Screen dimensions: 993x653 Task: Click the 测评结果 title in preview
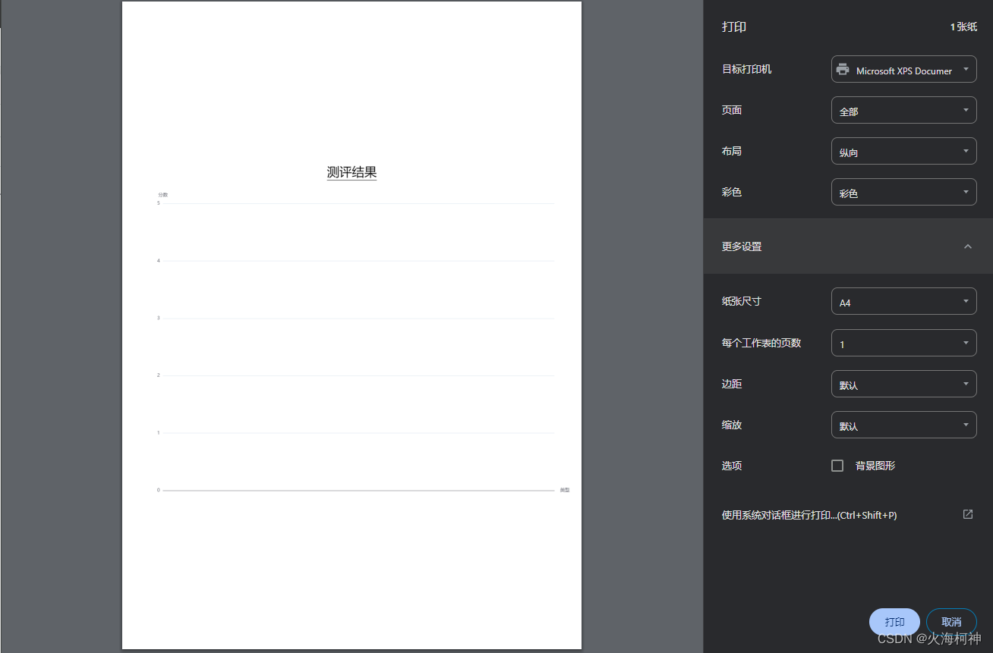[351, 172]
